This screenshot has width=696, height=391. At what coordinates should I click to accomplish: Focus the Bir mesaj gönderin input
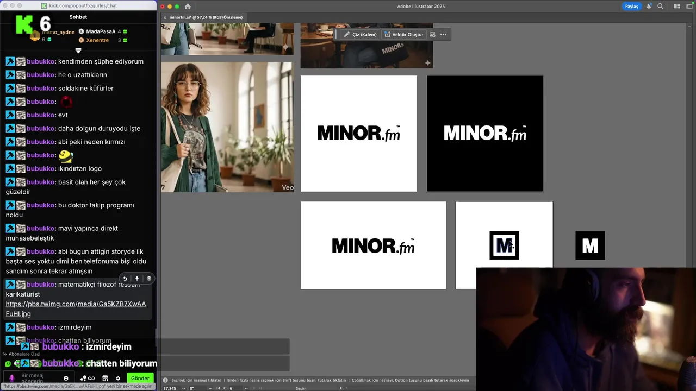pyautogui.click(x=40, y=378)
